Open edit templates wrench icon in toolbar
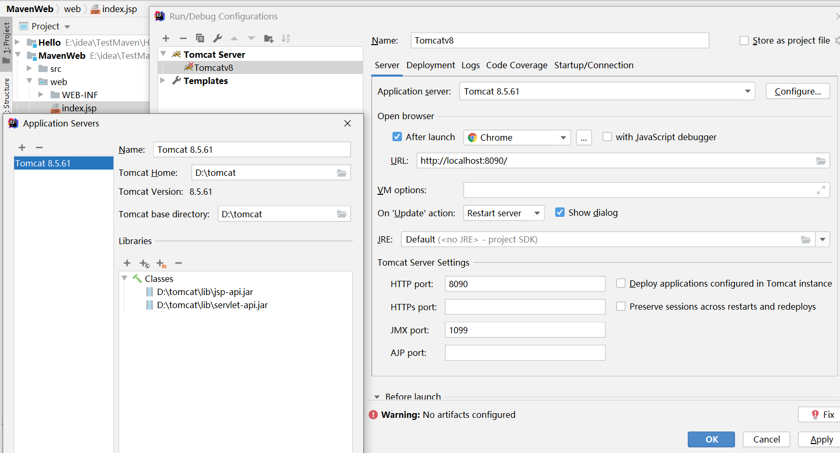This screenshot has width=840, height=453. click(217, 38)
